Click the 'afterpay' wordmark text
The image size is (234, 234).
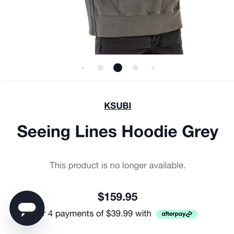pyautogui.click(x=173, y=214)
